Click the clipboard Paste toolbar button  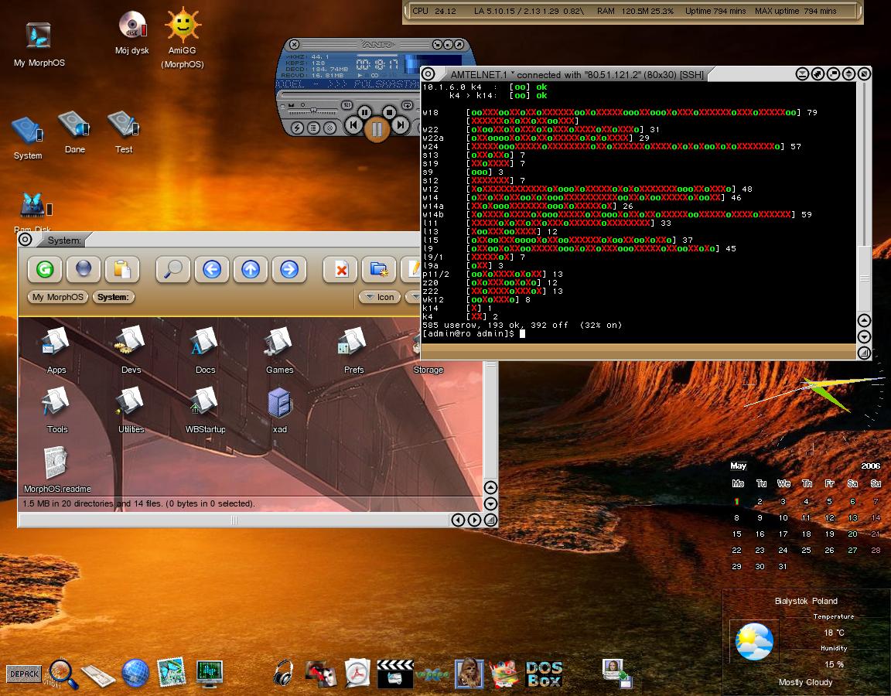122,269
